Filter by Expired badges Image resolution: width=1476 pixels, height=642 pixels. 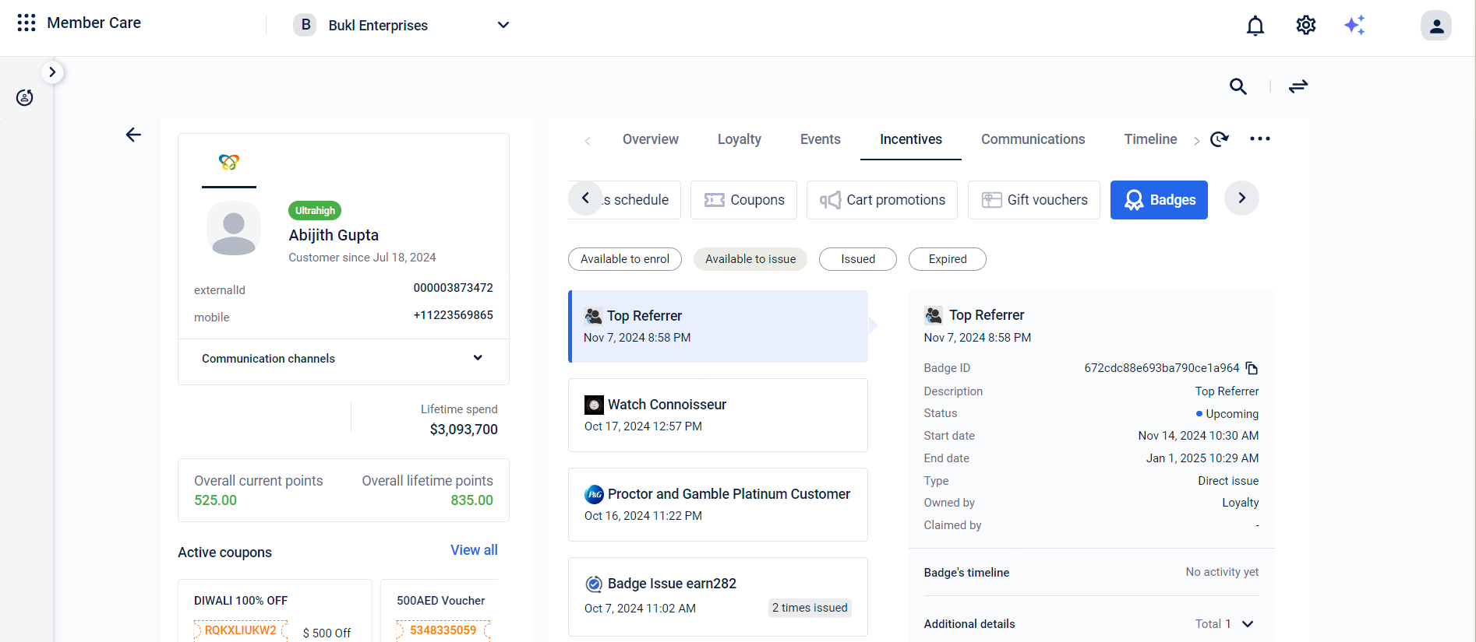click(x=948, y=259)
